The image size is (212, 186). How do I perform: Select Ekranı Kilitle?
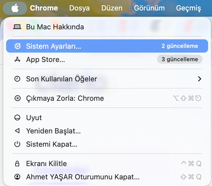coord(107,164)
